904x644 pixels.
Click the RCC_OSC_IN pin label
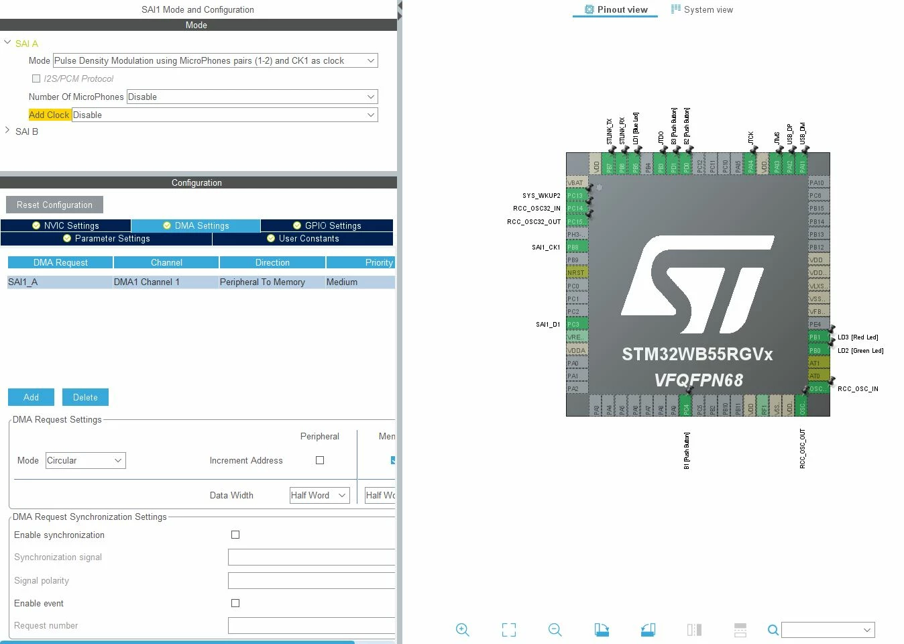[x=858, y=388]
